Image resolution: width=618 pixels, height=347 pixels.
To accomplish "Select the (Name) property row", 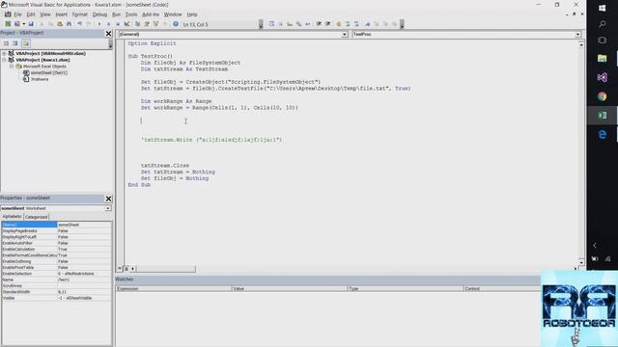I will [56, 225].
